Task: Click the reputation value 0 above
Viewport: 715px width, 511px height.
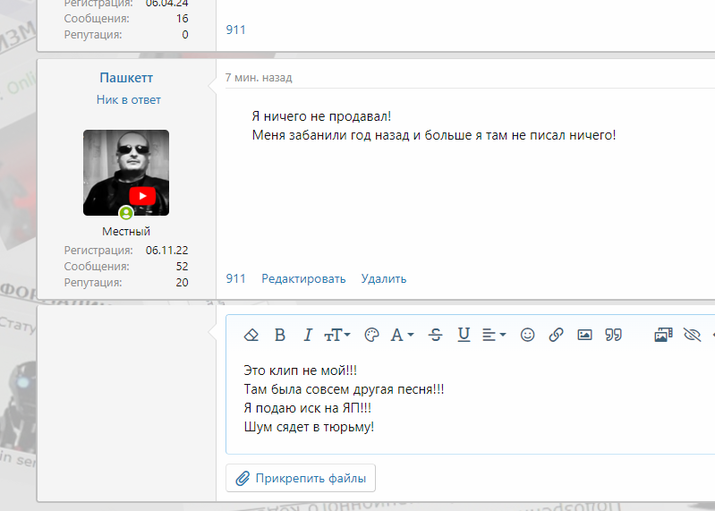Action: point(185,35)
